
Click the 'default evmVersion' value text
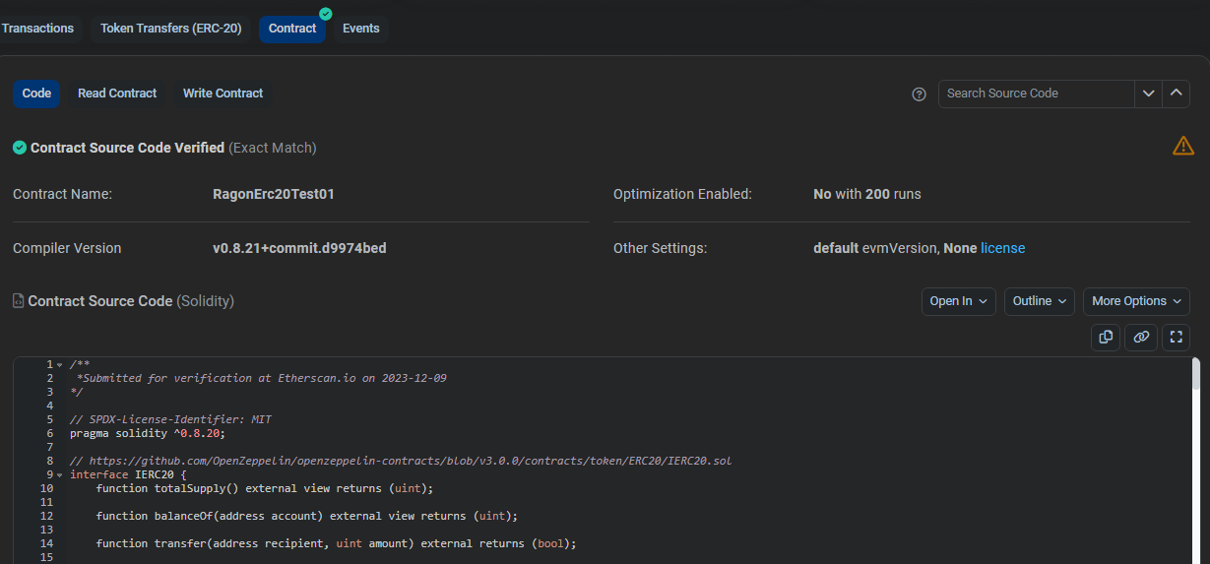click(x=875, y=248)
